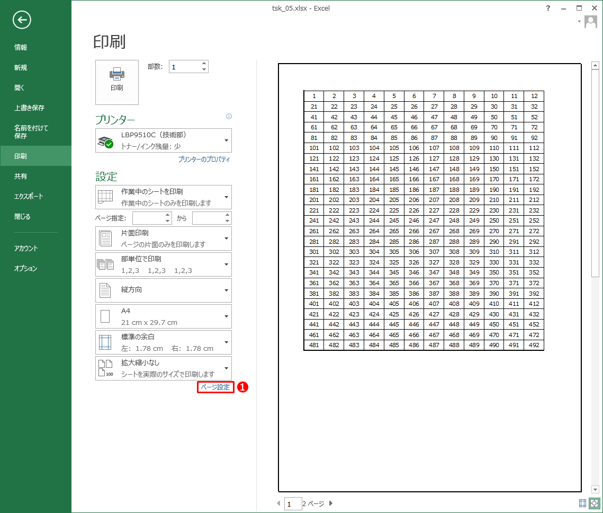Expand 作業中のシートを印刷 dropdown
Screen dimensions: 603x513
(x=164, y=197)
